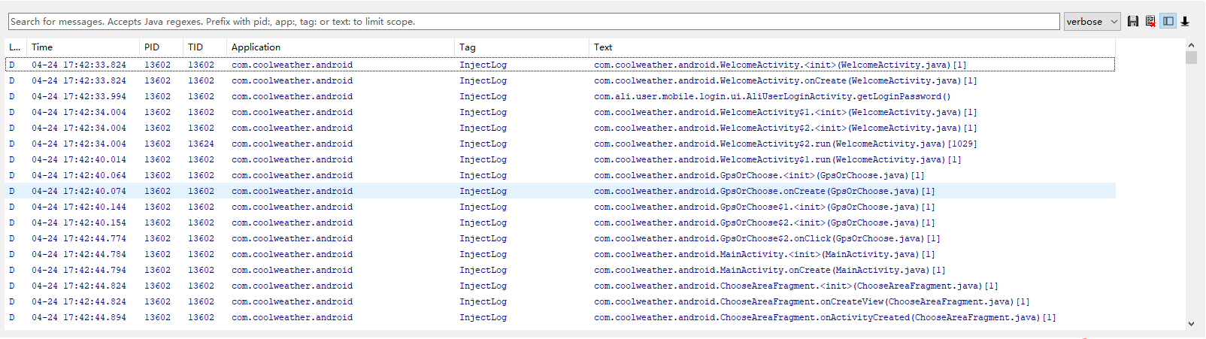
Task: Select GpsOrChoose$2.onClick log entry
Action: click(x=560, y=238)
